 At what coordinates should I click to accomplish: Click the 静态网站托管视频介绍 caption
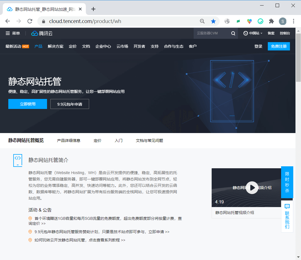[x=235, y=213]
